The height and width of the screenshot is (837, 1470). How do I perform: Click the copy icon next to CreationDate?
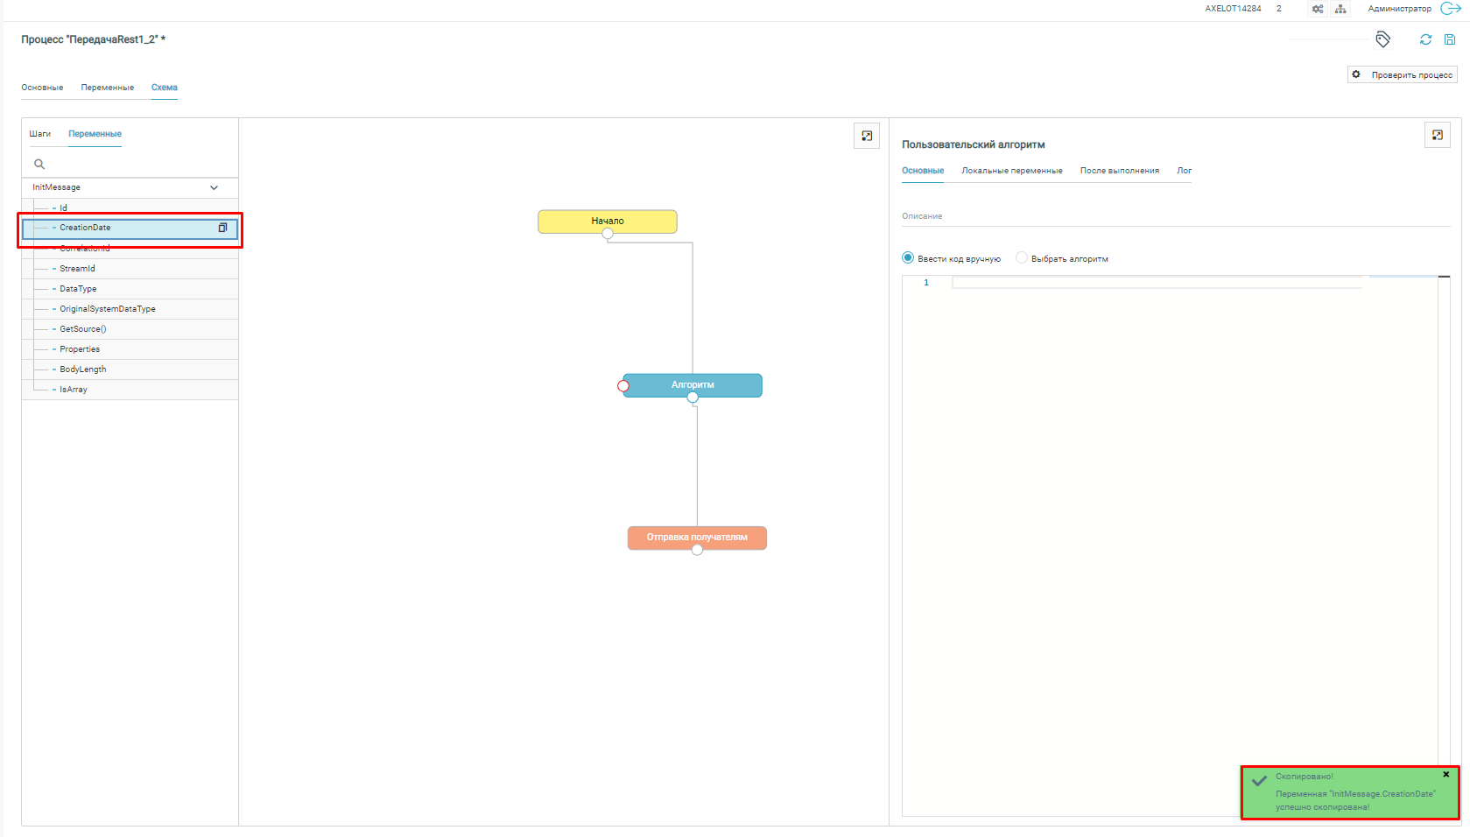(222, 228)
